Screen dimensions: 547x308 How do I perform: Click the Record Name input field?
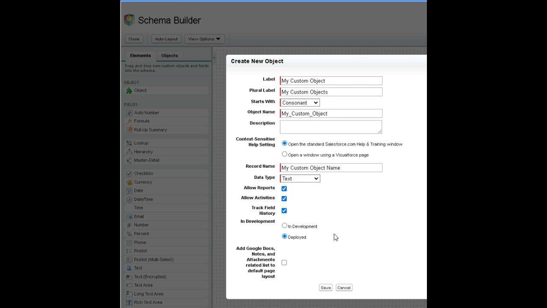click(x=331, y=168)
